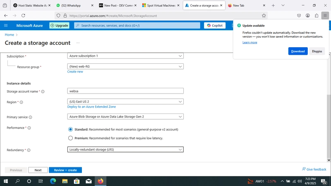Show hidden system tray icons
The image size is (331, 186).
(x=282, y=181)
